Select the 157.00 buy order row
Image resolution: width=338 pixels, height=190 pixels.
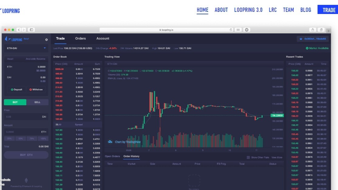click(x=78, y=130)
